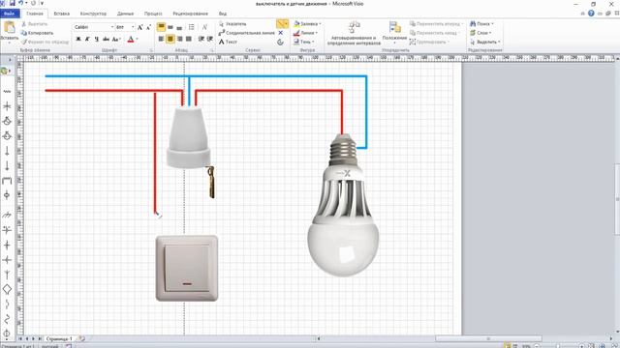
Task: Open the Тень (Shadow) dropdown
Action: [303, 42]
